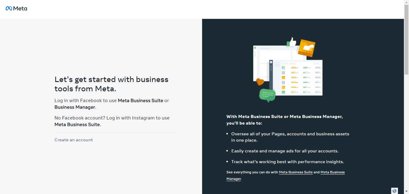Click the scrollbar down arrow

pos(406,191)
